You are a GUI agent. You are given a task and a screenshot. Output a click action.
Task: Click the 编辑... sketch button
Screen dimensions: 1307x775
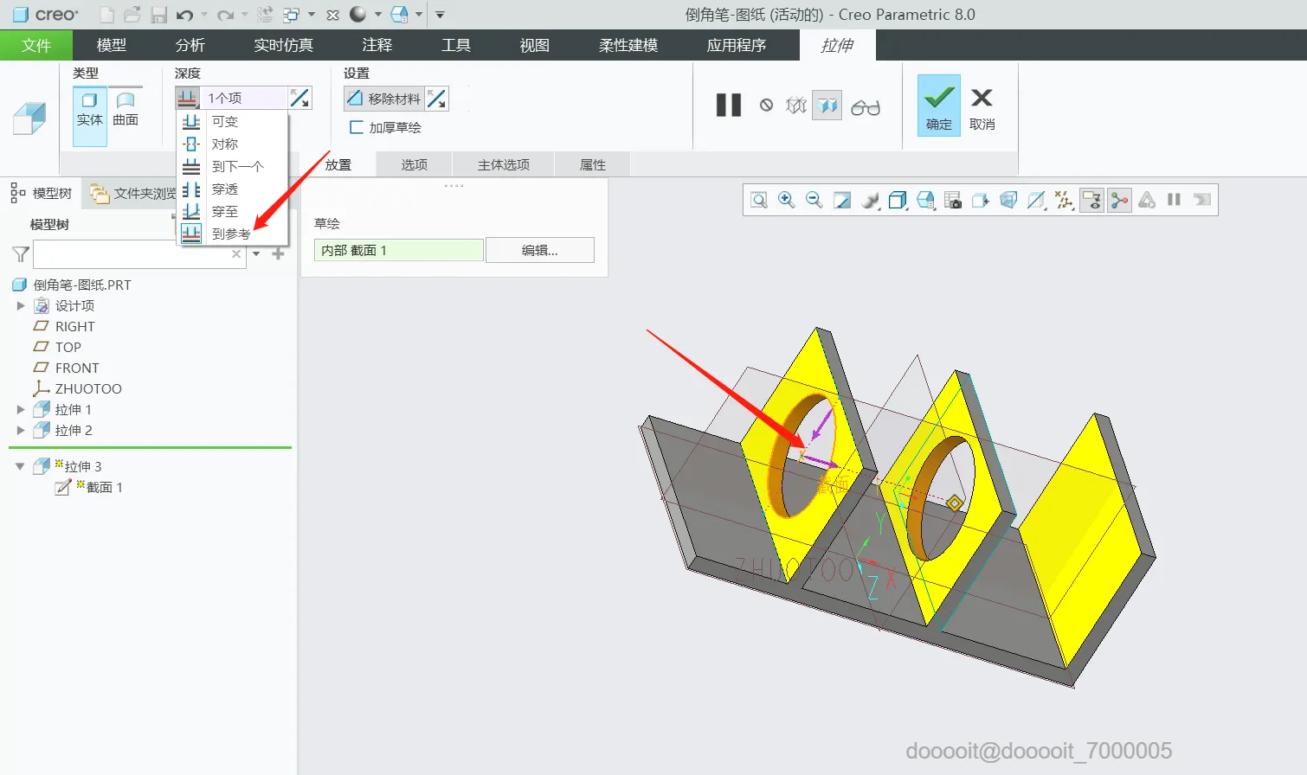(x=540, y=250)
